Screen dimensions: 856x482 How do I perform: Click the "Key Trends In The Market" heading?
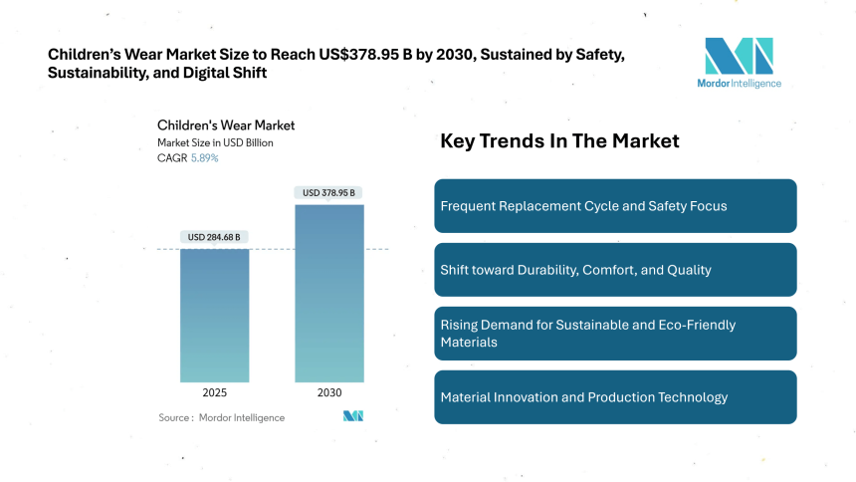pyautogui.click(x=559, y=141)
